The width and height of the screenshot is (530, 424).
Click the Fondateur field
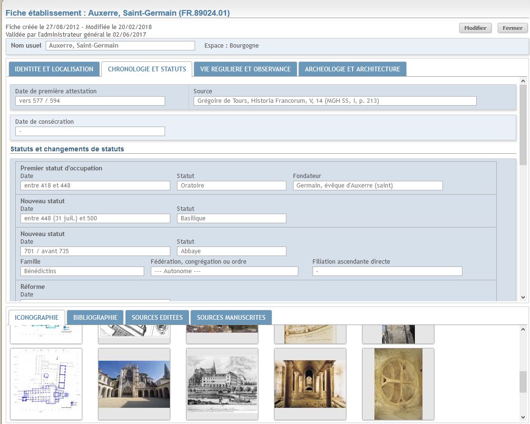pos(367,186)
